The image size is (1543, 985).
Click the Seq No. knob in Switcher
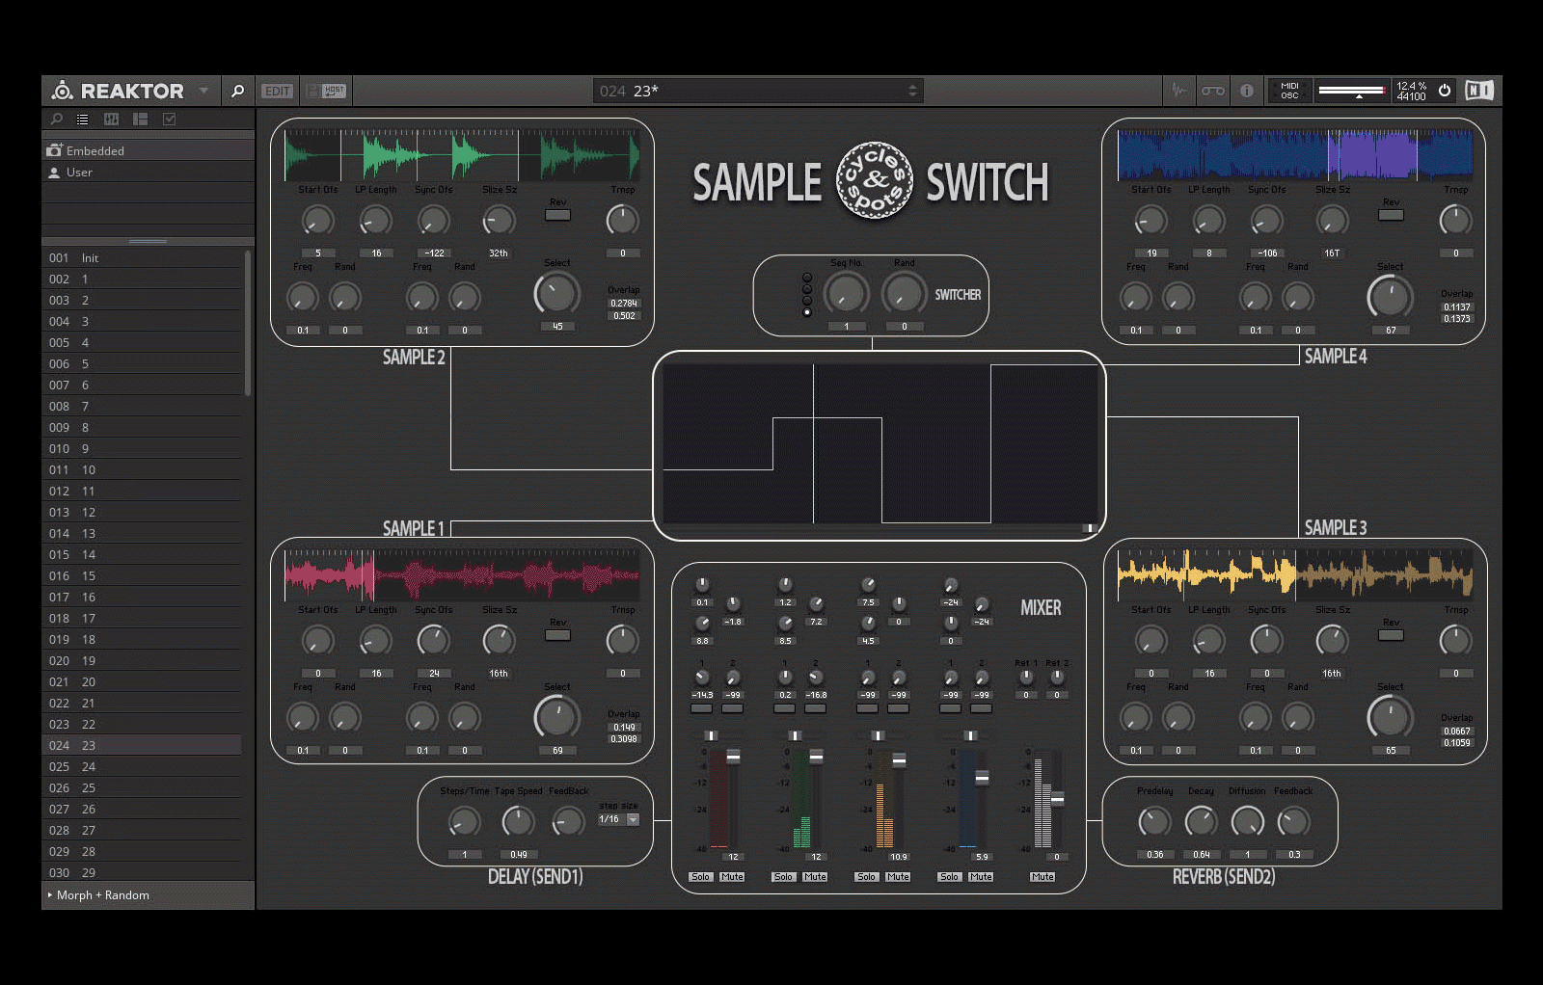[846, 293]
